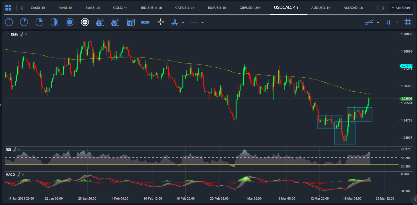Image resolution: width=417 pixels, height=205 pixels.
Task: Expand the left side panel arrow
Action: pos(1,105)
